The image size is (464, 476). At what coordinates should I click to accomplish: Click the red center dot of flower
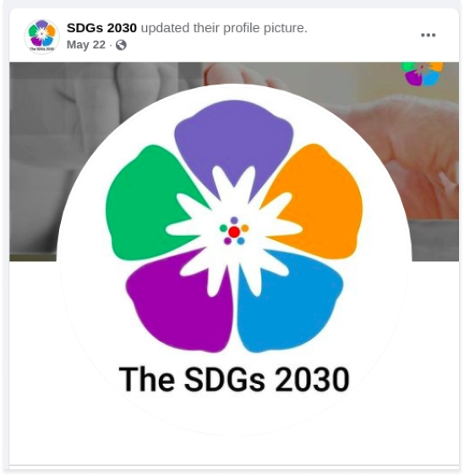tap(234, 233)
